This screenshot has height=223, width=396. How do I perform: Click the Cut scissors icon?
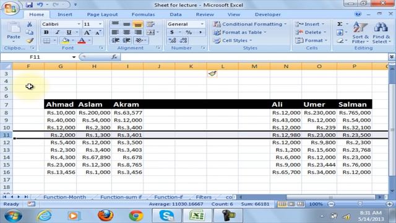coord(30,24)
